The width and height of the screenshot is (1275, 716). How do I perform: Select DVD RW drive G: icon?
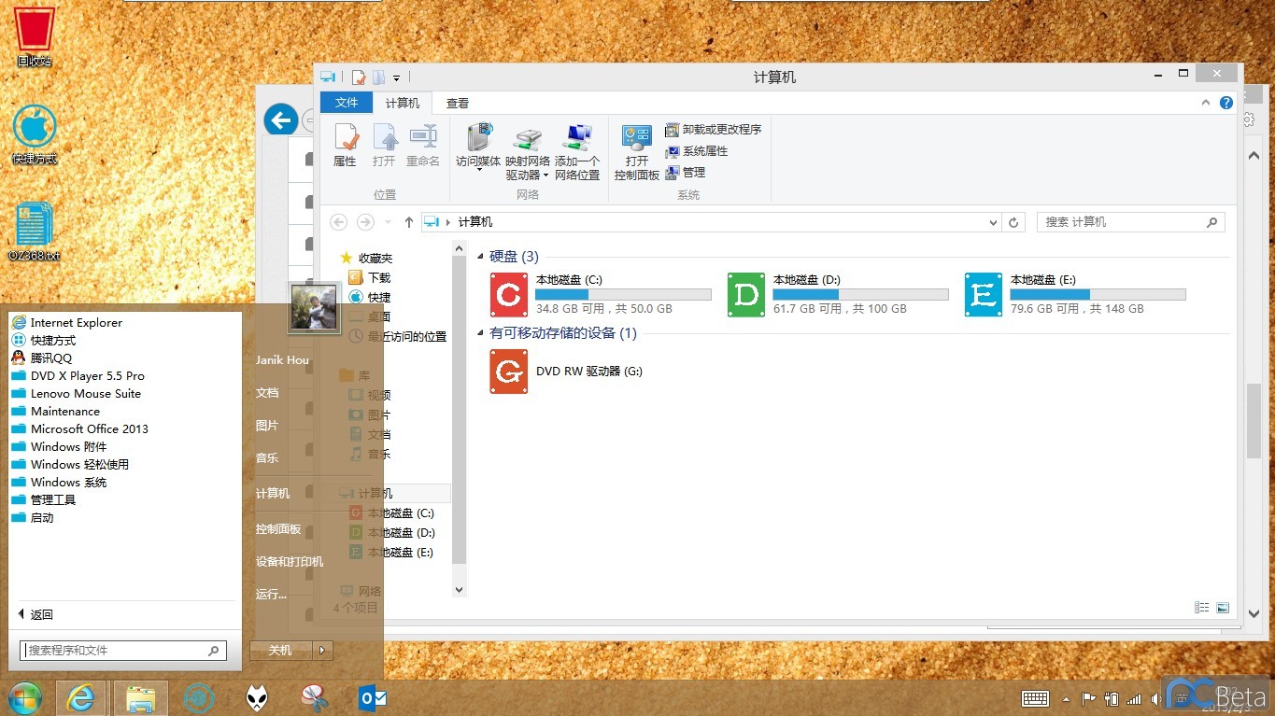coord(509,372)
